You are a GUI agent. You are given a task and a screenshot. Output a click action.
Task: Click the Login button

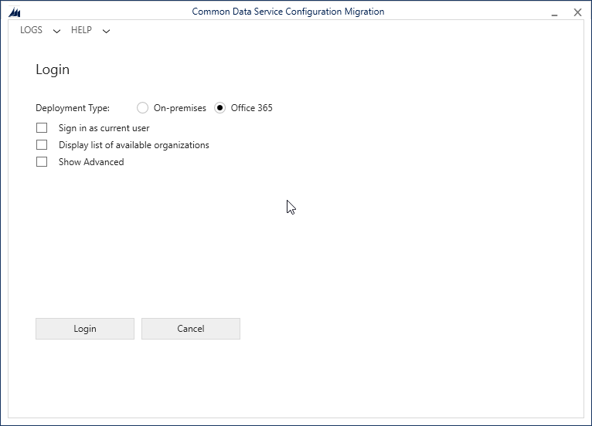point(85,329)
